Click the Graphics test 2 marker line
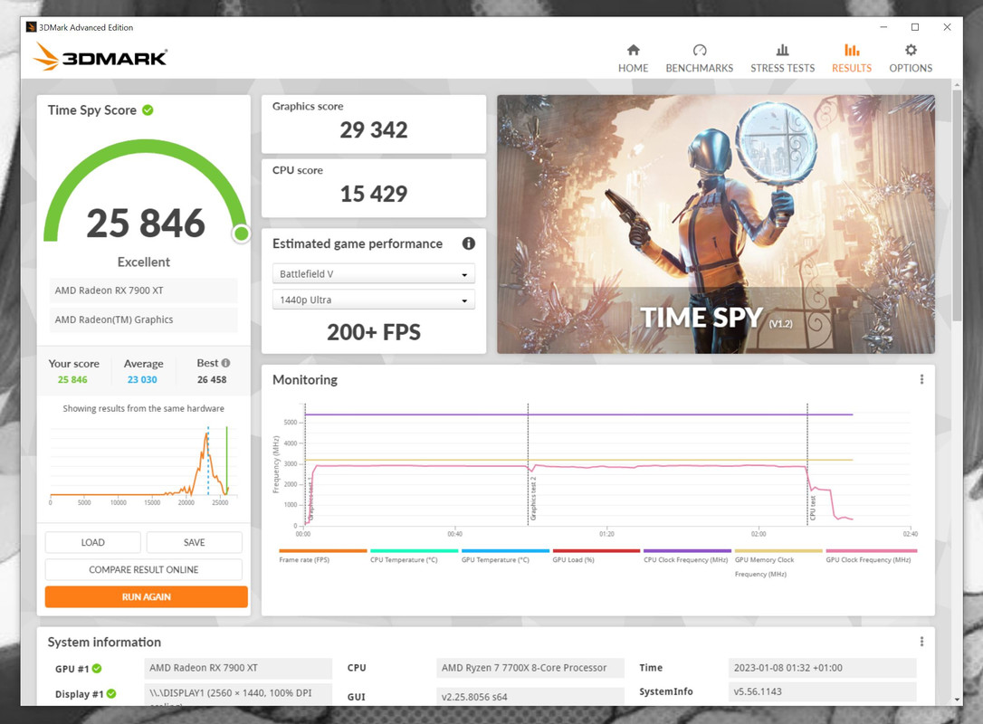This screenshot has width=983, height=724. [528, 464]
